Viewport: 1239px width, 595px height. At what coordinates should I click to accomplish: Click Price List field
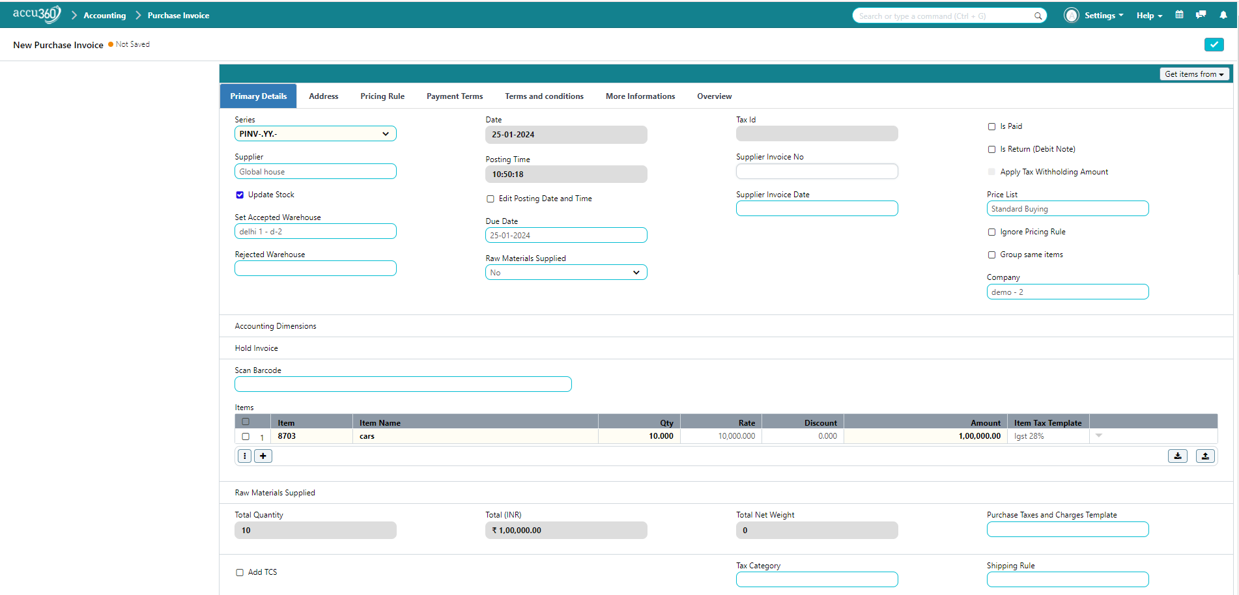coord(1068,208)
